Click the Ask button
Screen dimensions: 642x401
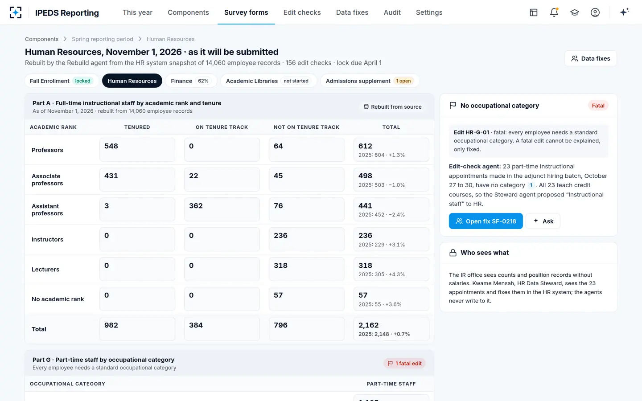543,221
